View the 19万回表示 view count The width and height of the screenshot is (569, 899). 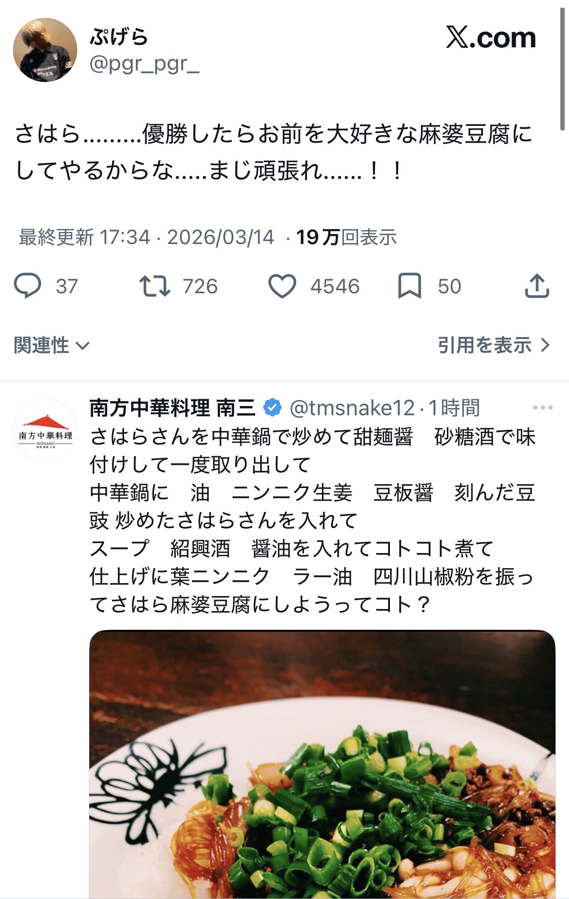click(x=346, y=237)
